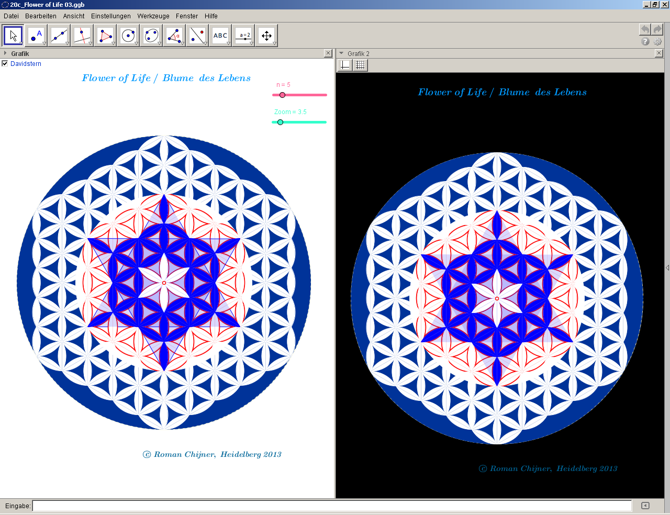Choose the New Point tool
Viewport: 670px width, 515px height.
point(36,36)
